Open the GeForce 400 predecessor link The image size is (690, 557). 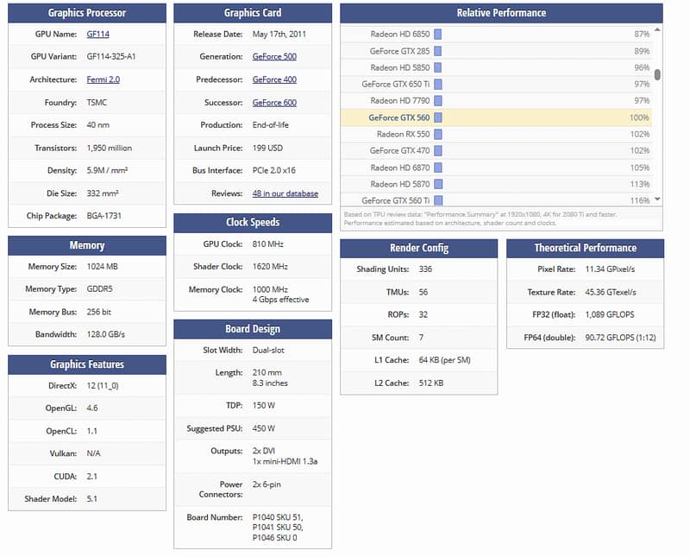(x=274, y=79)
